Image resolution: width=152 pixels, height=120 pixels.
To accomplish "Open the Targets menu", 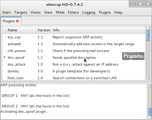I will pos(21,13).
